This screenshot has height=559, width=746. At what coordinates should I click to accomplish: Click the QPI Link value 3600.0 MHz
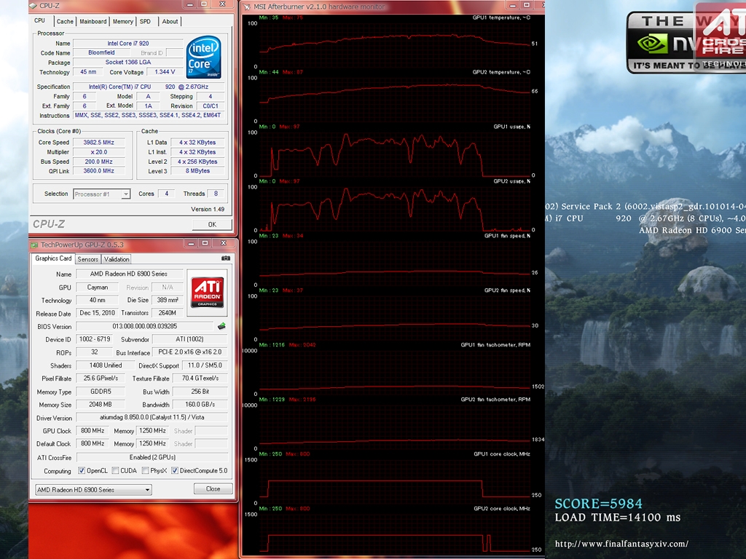click(x=98, y=170)
